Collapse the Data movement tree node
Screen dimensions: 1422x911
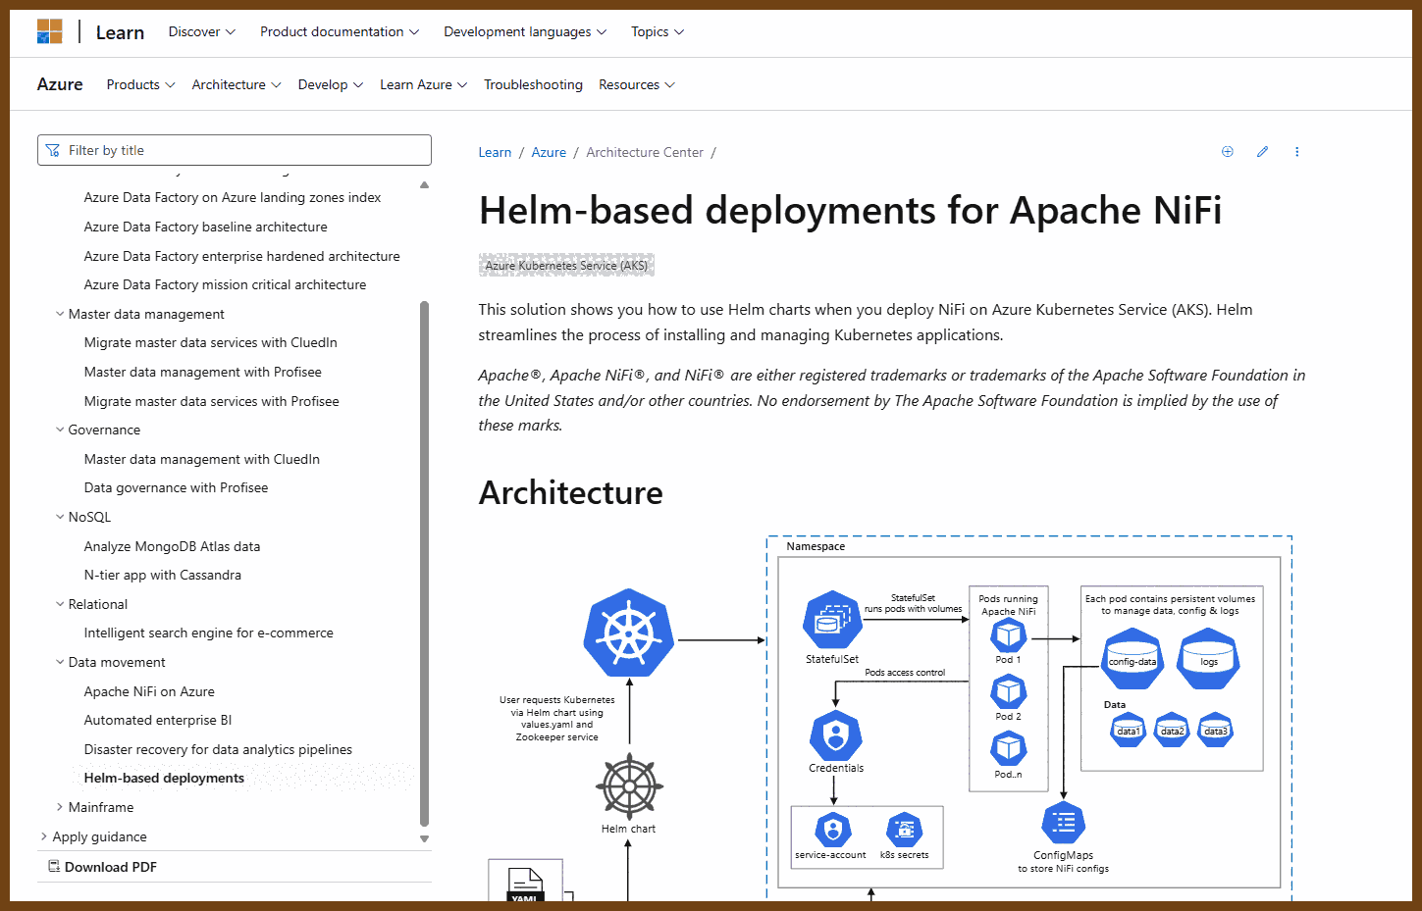pyautogui.click(x=60, y=662)
